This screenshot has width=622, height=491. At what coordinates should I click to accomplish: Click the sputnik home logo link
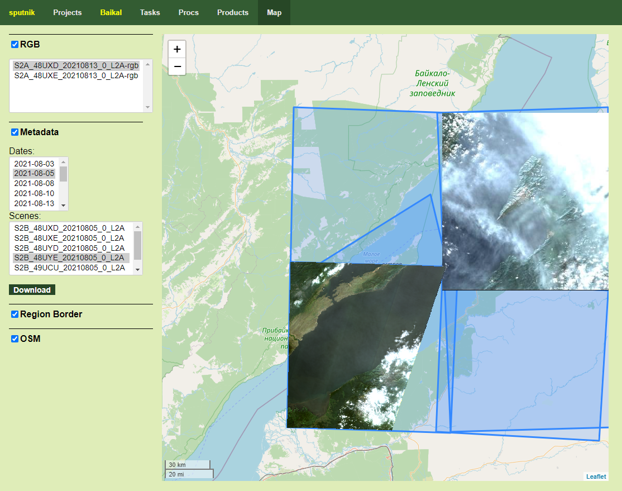(x=22, y=12)
